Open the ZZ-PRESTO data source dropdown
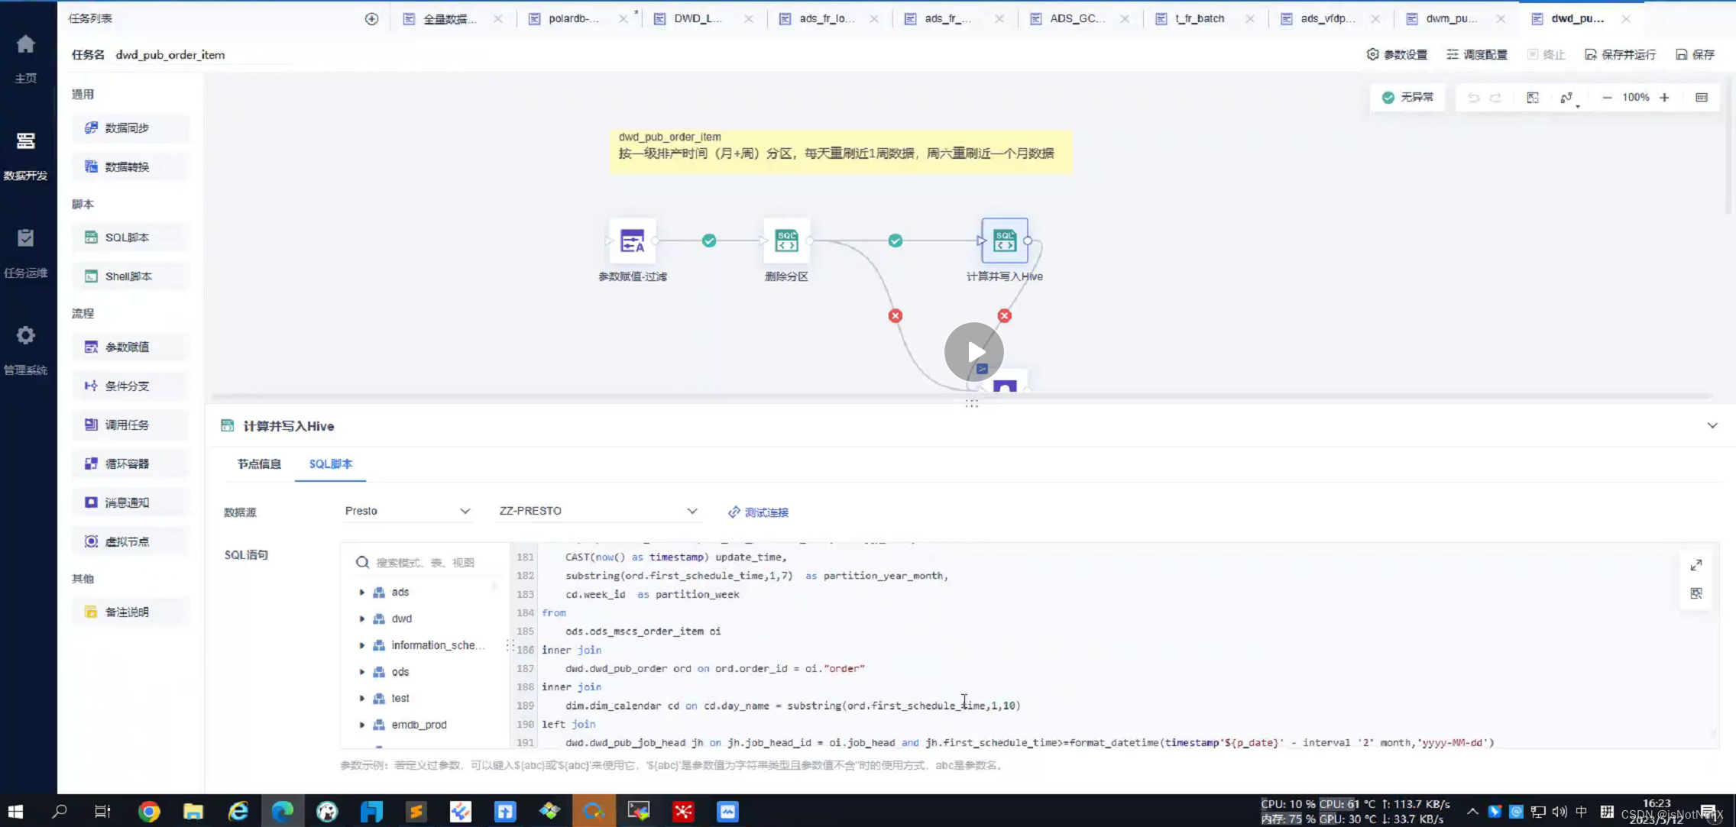This screenshot has height=827, width=1736. pyautogui.click(x=598, y=511)
